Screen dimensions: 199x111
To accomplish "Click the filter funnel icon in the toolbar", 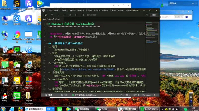I will tap(147, 15).
